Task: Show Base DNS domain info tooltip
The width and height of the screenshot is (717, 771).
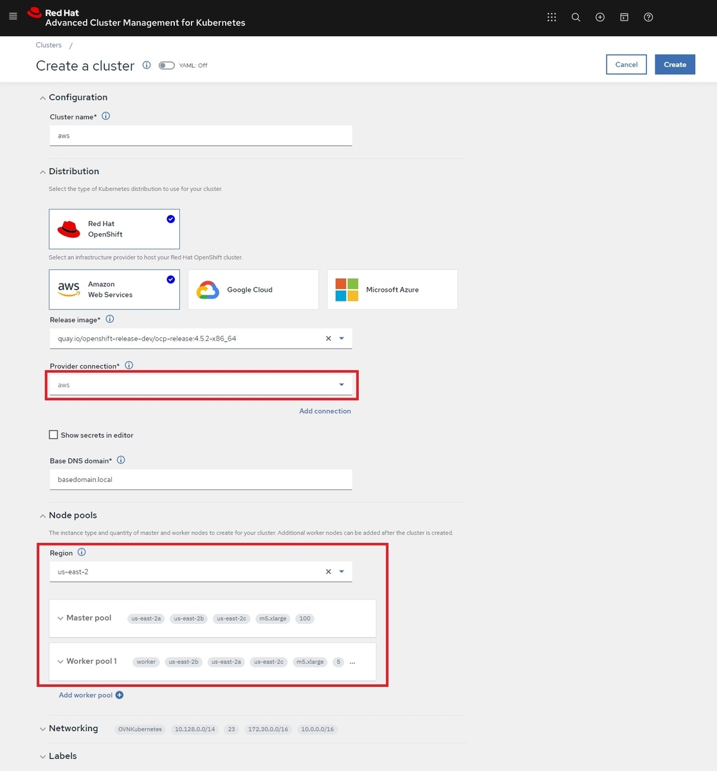Action: tap(121, 460)
